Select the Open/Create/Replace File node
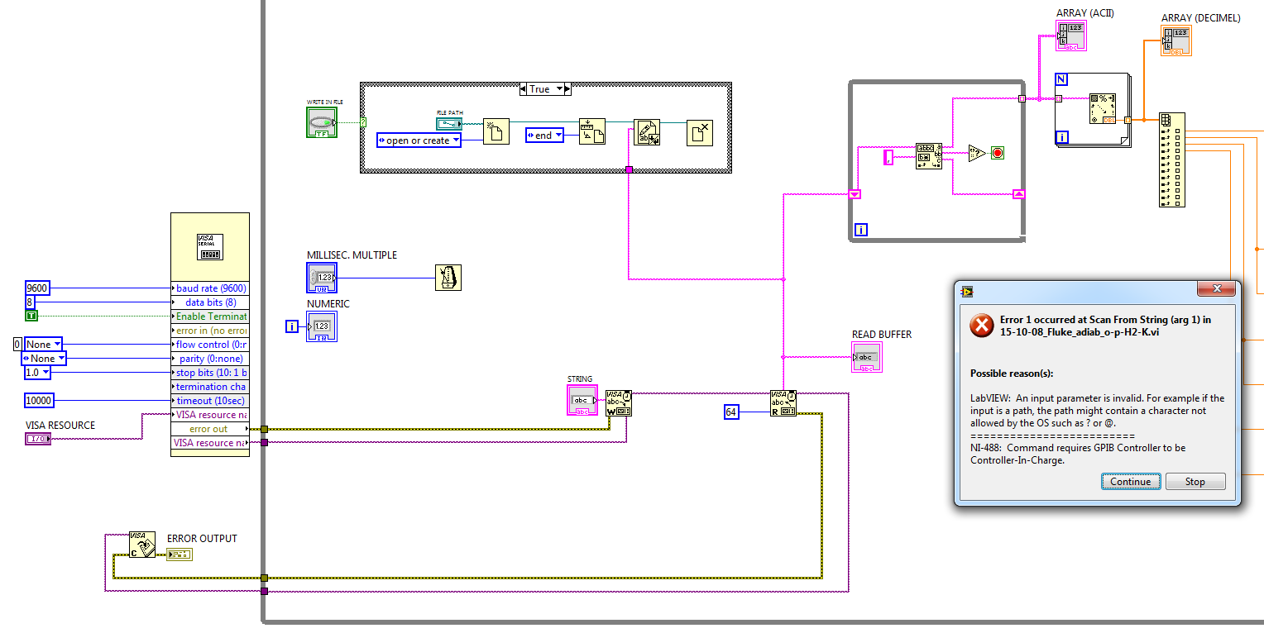The width and height of the screenshot is (1264, 633). coord(496,131)
